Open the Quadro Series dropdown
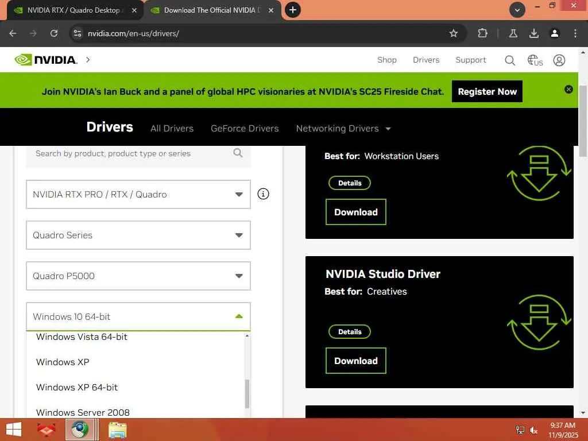This screenshot has width=588, height=441. point(138,235)
